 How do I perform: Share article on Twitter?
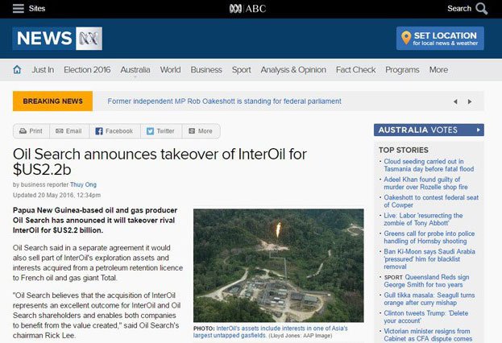[160, 131]
